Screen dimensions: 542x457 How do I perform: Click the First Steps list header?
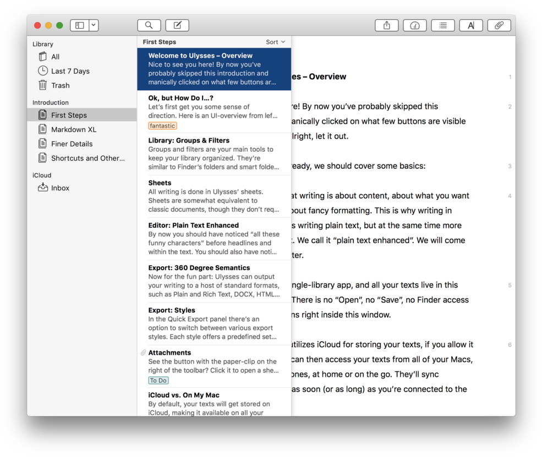pos(160,42)
